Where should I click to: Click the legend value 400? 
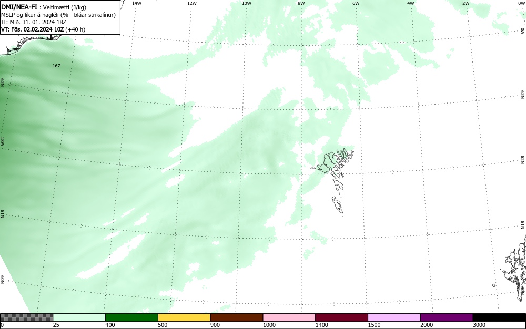pos(110,325)
